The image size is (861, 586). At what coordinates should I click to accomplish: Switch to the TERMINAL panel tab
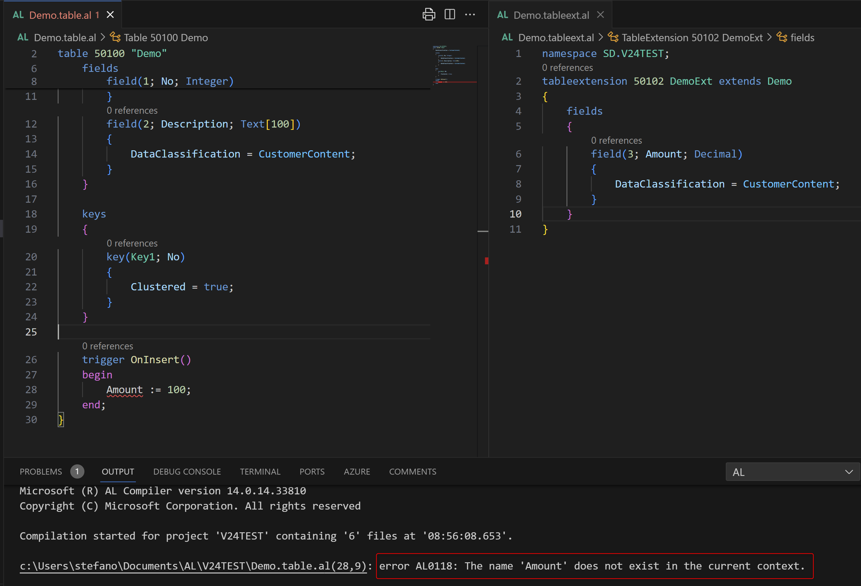tap(260, 472)
